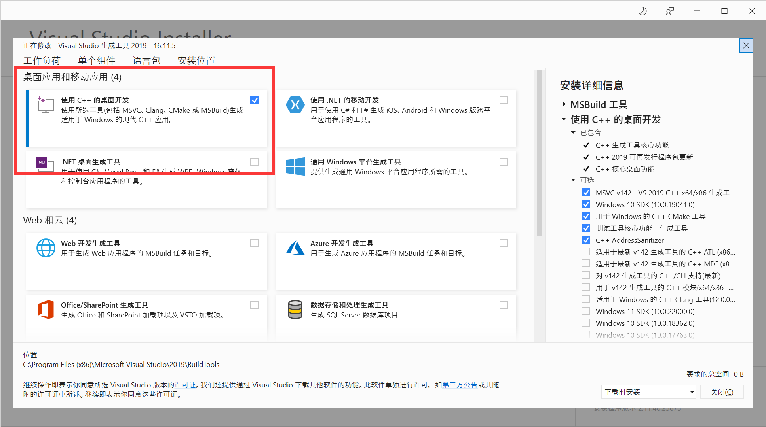Screen dimensions: 766x427
Task: Expand the MSBuild 工具 section
Action: coord(564,104)
